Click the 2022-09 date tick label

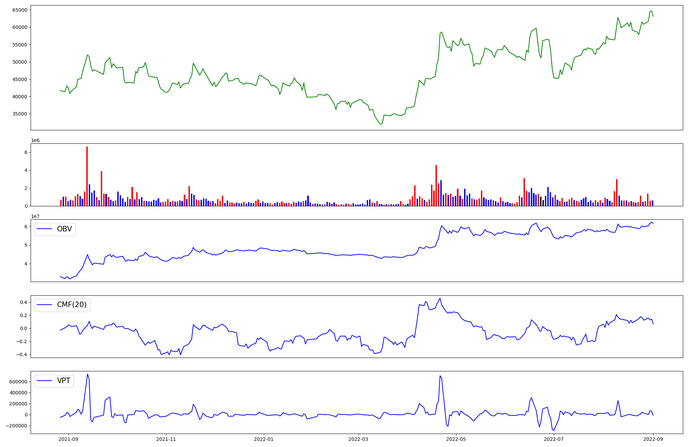pos(653,439)
